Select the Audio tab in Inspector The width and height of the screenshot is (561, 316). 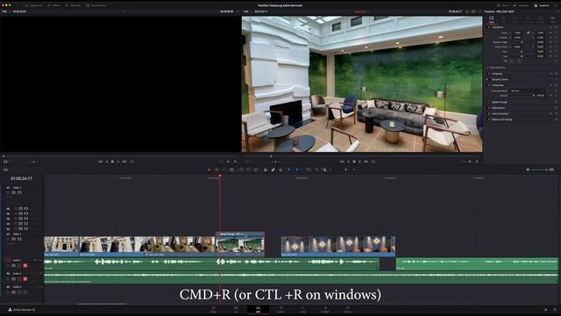(503, 19)
